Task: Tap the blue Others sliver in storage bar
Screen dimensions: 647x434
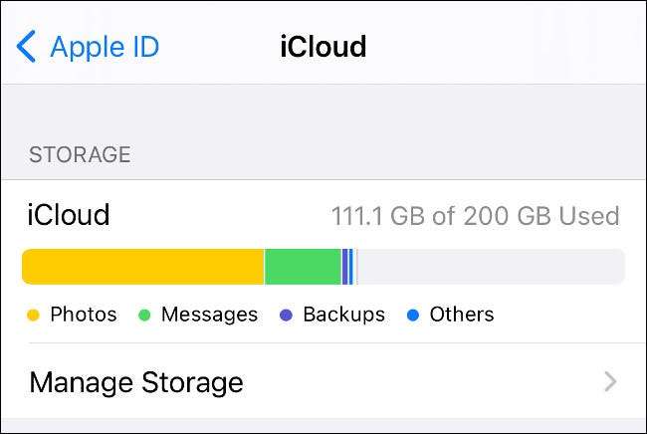Action: pos(351,267)
